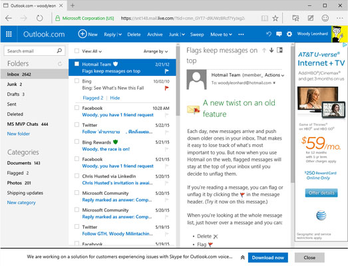
Task: Click the Woody Leonhard profile avatar
Action: pyautogui.click(x=339, y=34)
